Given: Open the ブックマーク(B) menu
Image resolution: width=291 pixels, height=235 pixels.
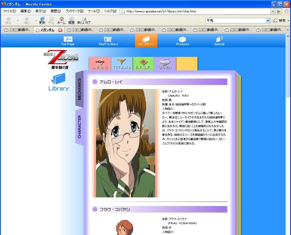Looking at the screenshot, I should click(74, 11).
